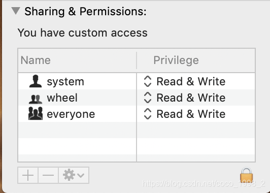Collapse the Sharing & Permissions section
Image resolution: width=270 pixels, height=193 pixels.
(x=16, y=11)
